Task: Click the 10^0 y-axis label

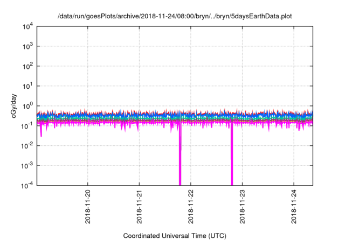Action: [28, 106]
